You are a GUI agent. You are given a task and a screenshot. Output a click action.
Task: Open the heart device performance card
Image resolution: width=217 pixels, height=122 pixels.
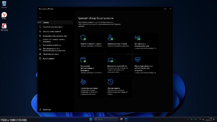pyautogui.click(x=146, y=65)
